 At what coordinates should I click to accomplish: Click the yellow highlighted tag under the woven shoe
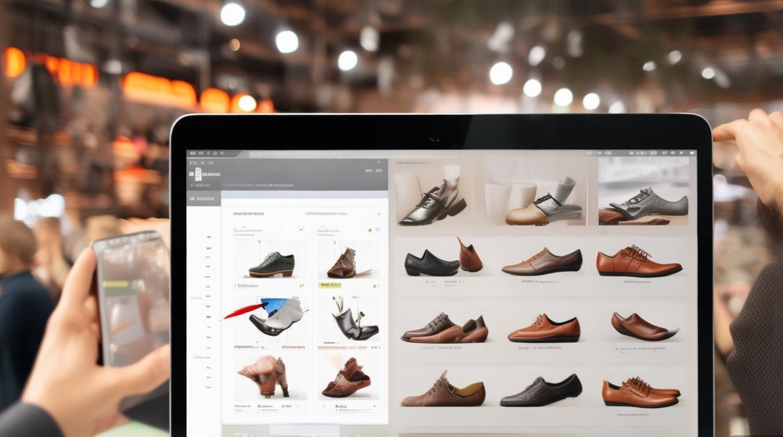pos(330,286)
